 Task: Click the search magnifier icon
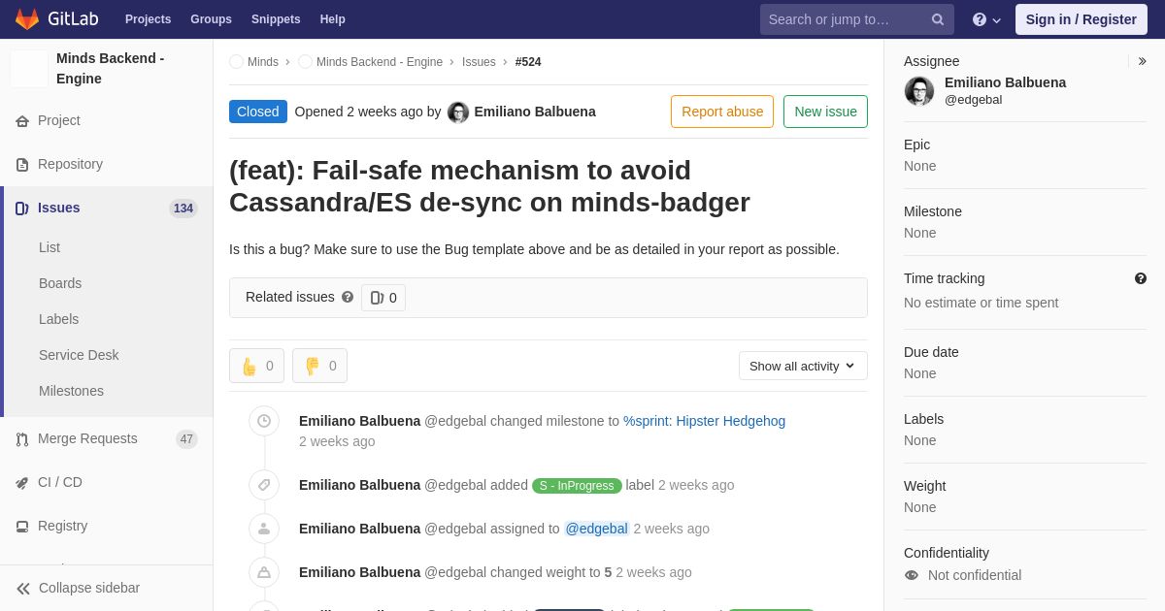(938, 19)
